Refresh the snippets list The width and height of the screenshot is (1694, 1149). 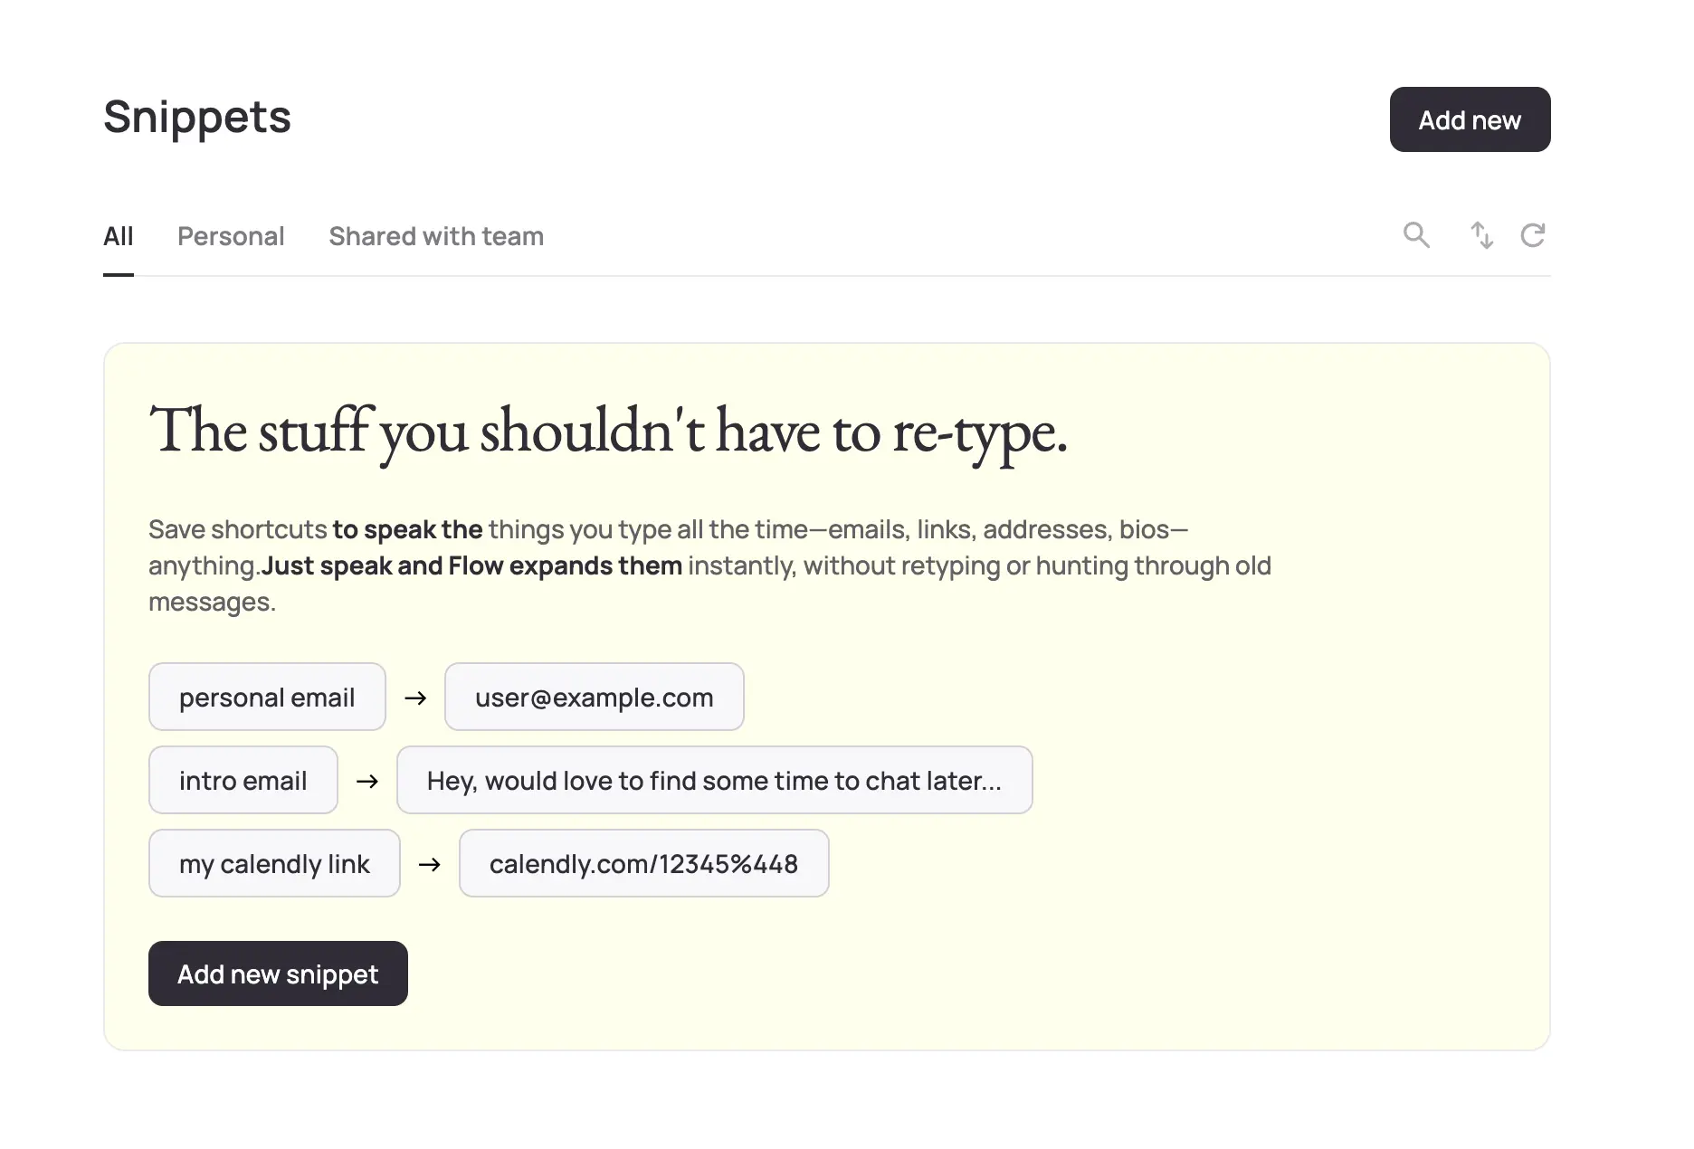[x=1534, y=235]
